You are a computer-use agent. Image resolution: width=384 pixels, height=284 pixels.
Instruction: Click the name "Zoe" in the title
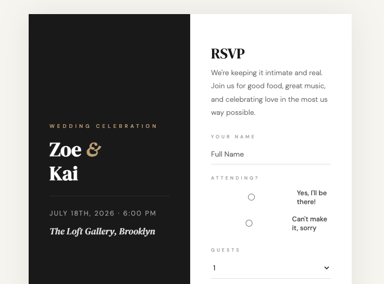(66, 150)
